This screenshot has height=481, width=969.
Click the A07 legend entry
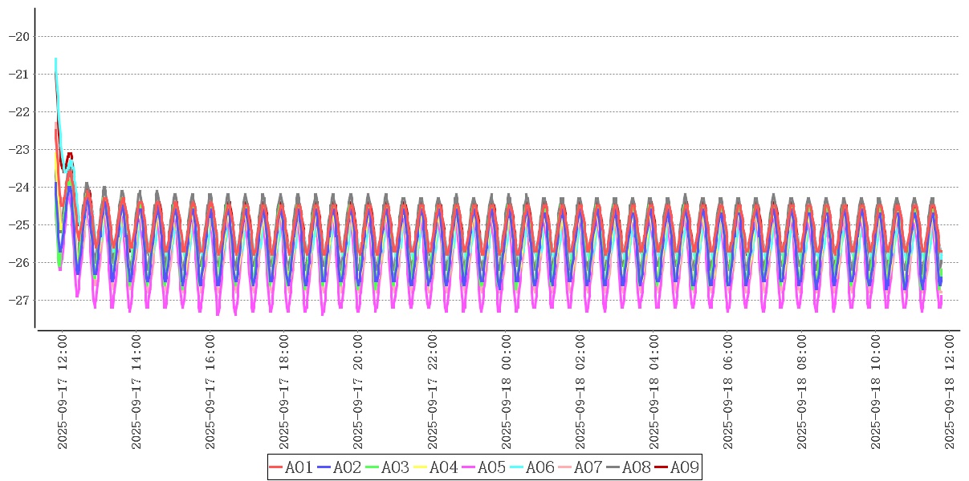580,467
